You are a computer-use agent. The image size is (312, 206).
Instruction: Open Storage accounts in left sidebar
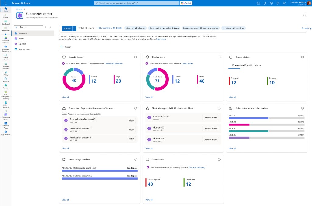[6, 66]
